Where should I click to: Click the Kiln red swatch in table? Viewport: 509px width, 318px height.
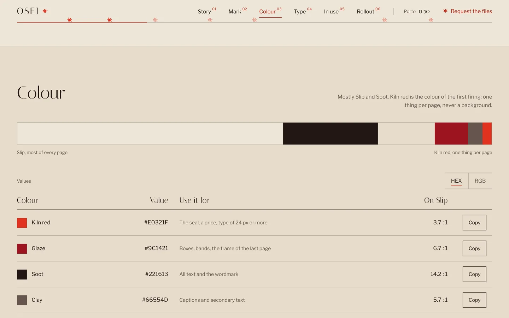(22, 223)
